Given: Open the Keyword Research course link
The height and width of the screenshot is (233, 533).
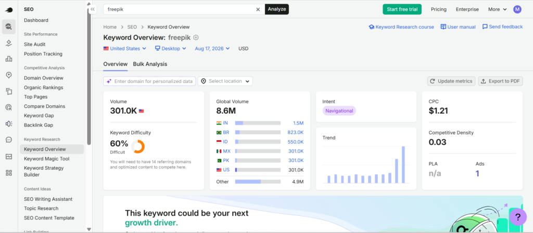Looking at the screenshot, I should pyautogui.click(x=401, y=27).
